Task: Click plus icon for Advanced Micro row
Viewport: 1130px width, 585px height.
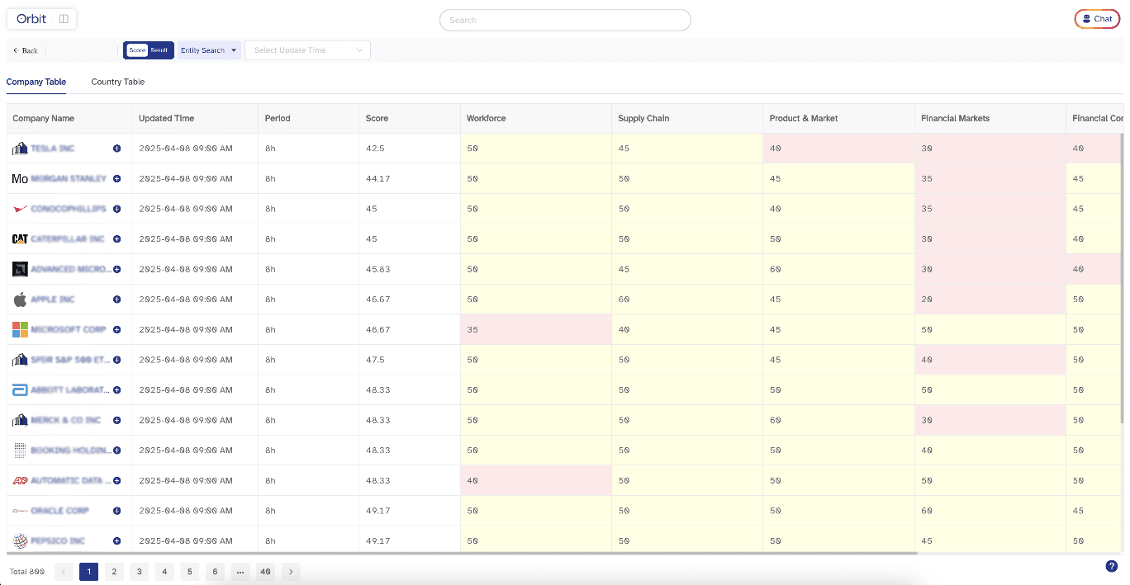Action: [117, 269]
